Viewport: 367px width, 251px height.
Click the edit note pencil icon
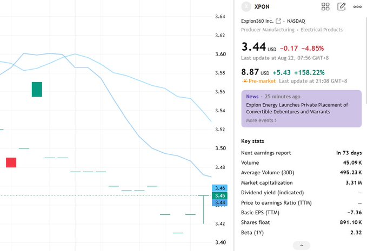(x=342, y=6)
